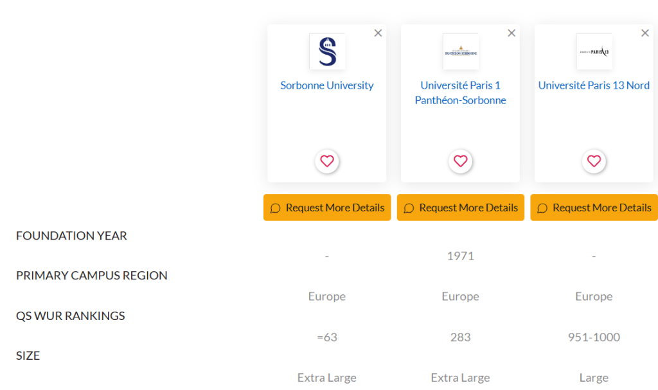Click the QS WUR Rankings row label

pos(71,316)
